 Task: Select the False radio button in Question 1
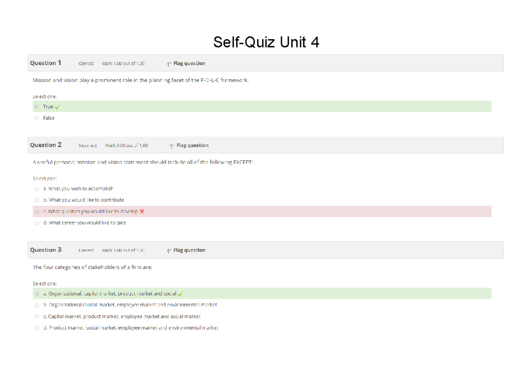pos(37,117)
